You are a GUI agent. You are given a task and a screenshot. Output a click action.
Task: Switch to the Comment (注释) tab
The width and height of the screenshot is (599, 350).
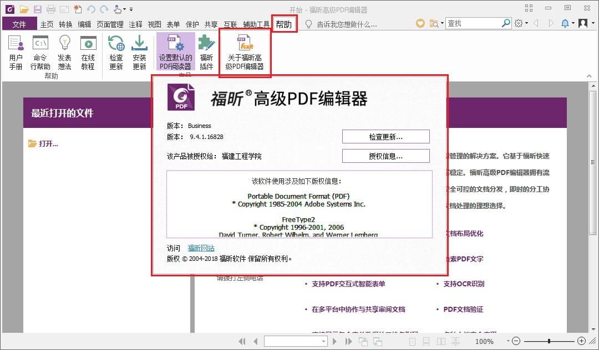point(136,24)
